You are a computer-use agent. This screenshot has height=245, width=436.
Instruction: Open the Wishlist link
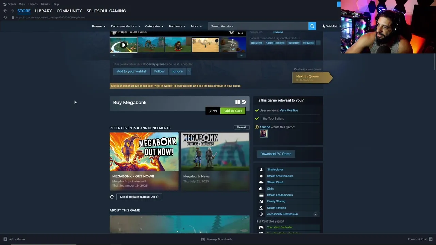click(331, 26)
